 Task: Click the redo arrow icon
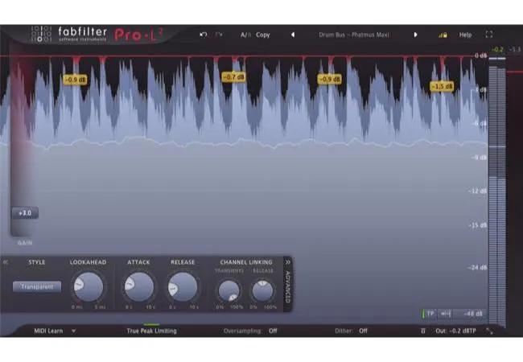[x=219, y=35]
